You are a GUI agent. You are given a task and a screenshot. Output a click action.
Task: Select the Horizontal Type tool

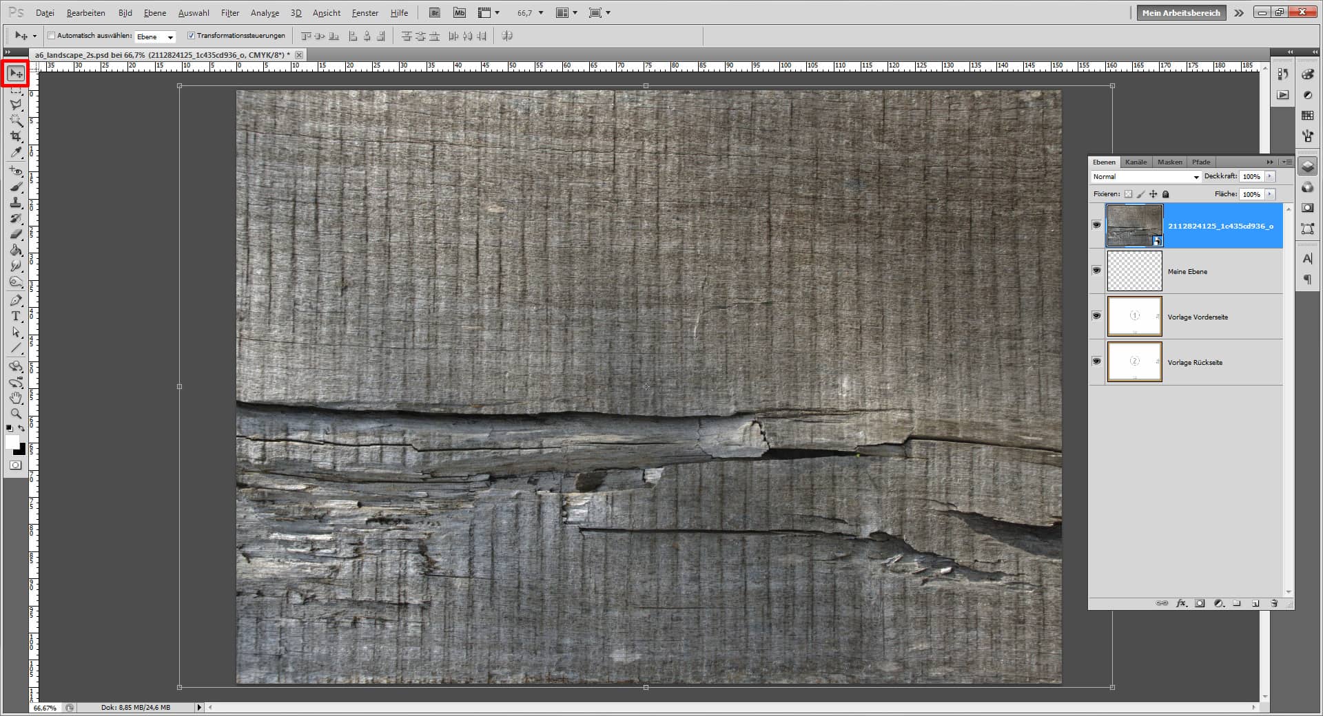pyautogui.click(x=15, y=316)
